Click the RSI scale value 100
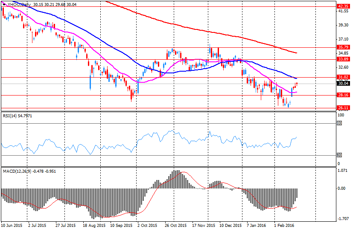The height and width of the screenshot is (229, 353). [341, 115]
